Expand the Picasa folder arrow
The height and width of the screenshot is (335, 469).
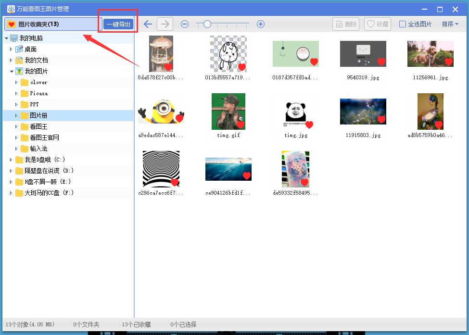16,93
